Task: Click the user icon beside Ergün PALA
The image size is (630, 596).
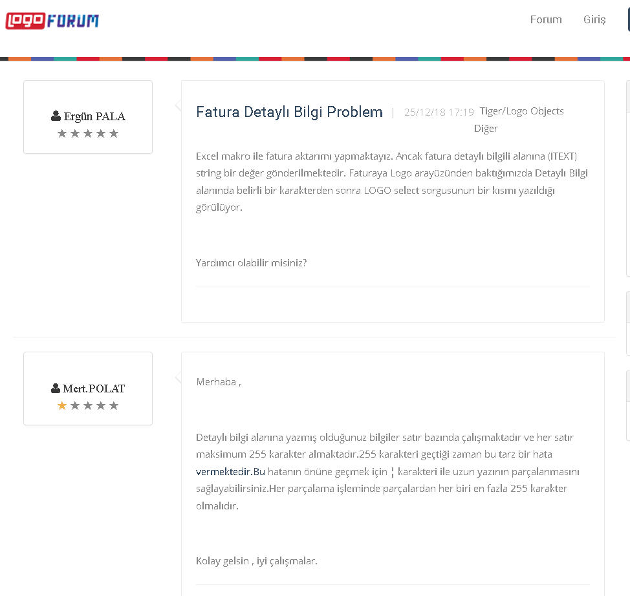Action: click(x=56, y=117)
